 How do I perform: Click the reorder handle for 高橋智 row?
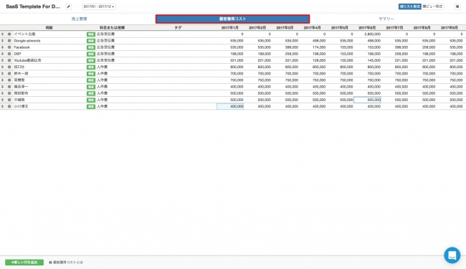click(x=3, y=80)
